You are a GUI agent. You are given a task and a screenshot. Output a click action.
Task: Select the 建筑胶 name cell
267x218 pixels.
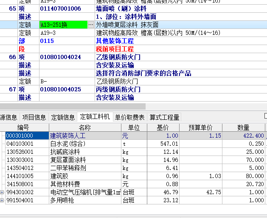(85, 176)
